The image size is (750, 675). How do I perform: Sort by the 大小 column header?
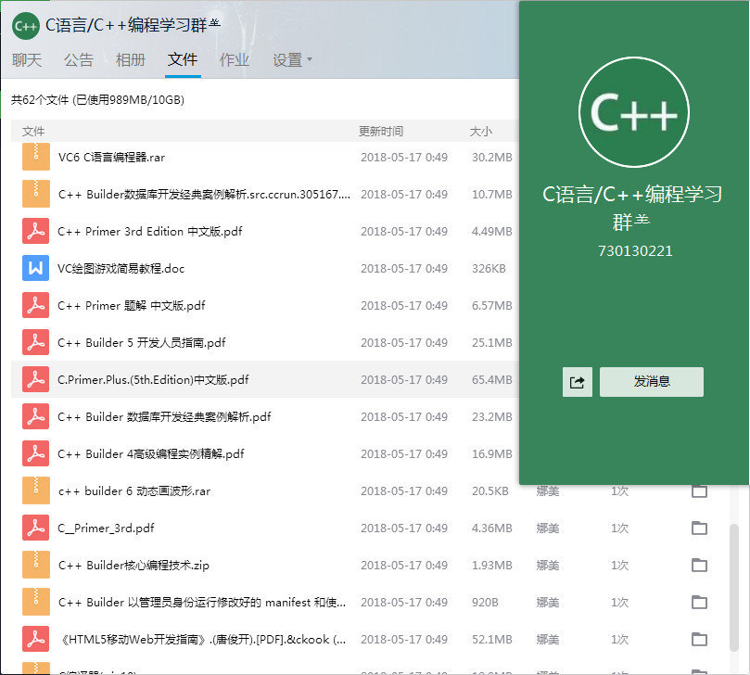481,131
